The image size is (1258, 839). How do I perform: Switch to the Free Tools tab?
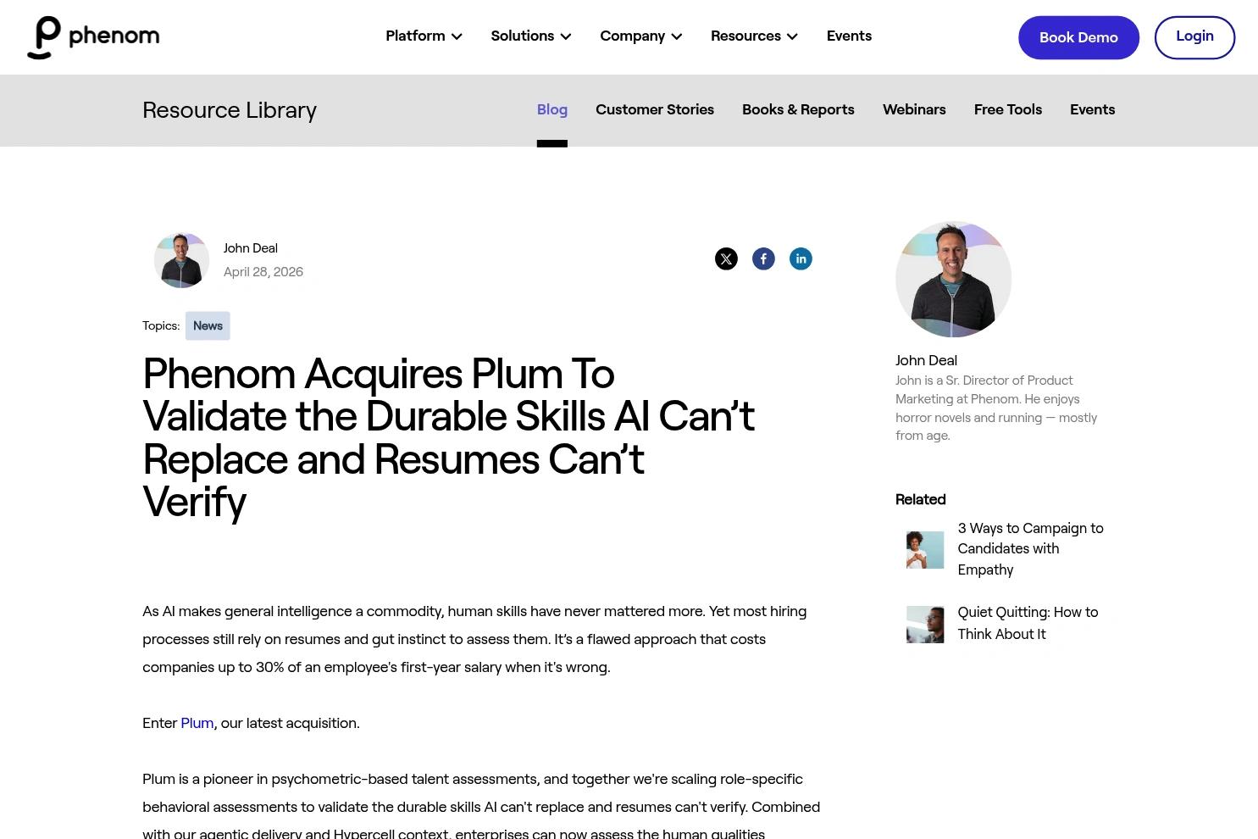coord(1008,110)
